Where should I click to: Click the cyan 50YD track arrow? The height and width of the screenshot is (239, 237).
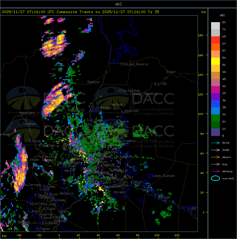pos(215,143)
